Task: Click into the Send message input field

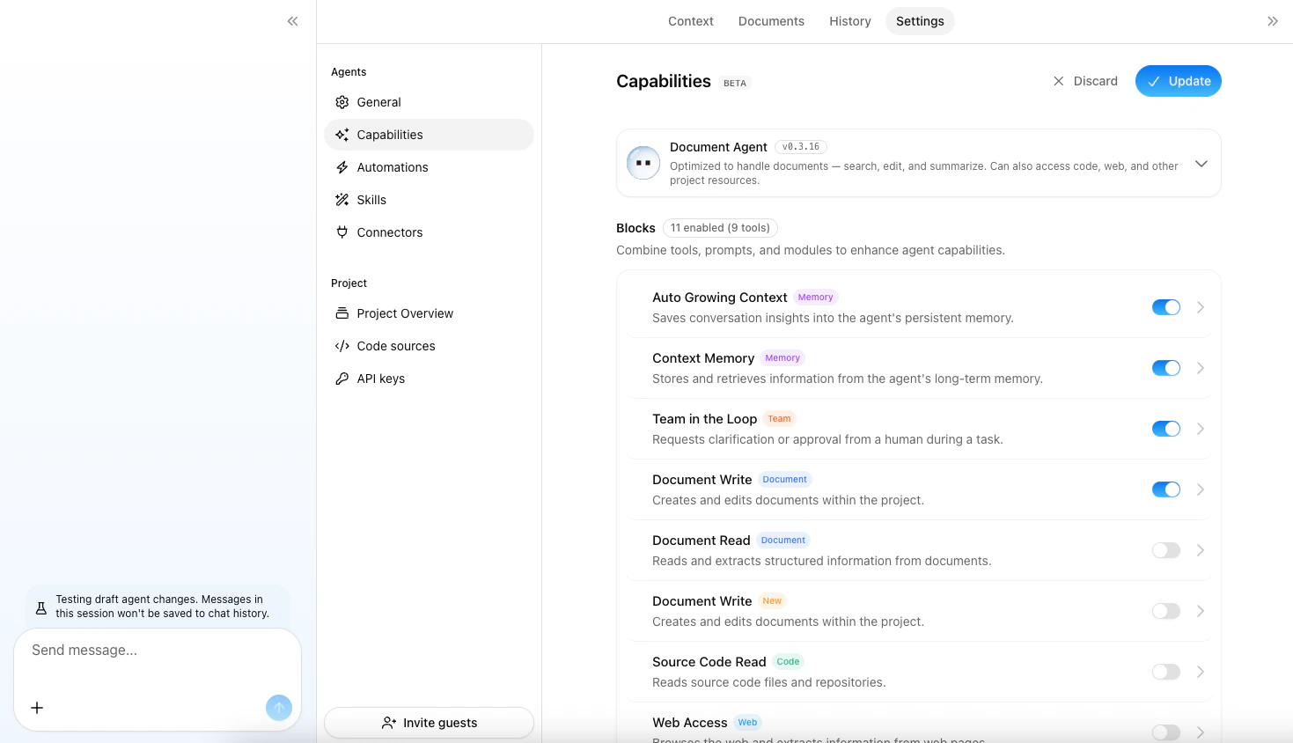Action: tap(158, 651)
